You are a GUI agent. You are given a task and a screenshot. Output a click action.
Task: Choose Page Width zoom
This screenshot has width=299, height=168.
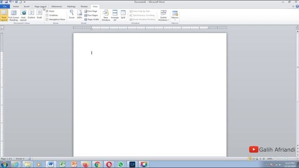(x=92, y=20)
